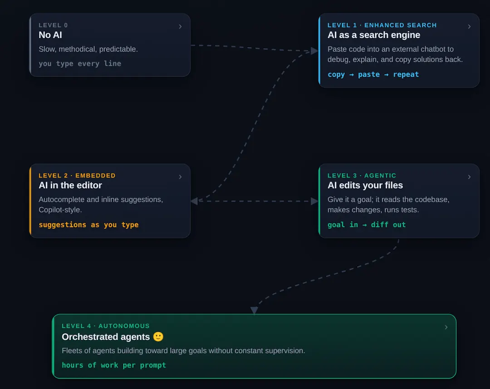Click the 'LEVEL 2 · EMBEDDED' label

[77, 175]
